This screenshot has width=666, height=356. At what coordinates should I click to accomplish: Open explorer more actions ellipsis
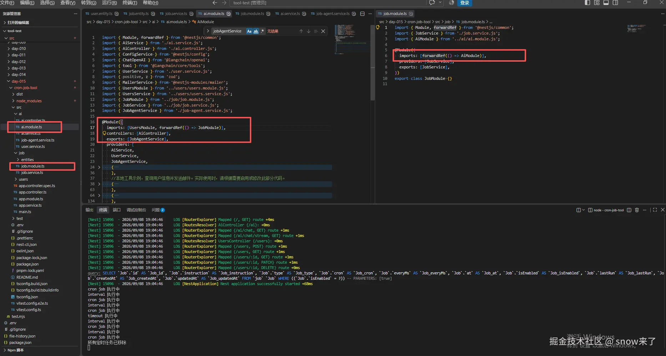coord(75,14)
